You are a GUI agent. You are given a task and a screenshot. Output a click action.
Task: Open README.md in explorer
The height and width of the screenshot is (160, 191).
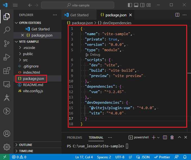tap(37, 85)
